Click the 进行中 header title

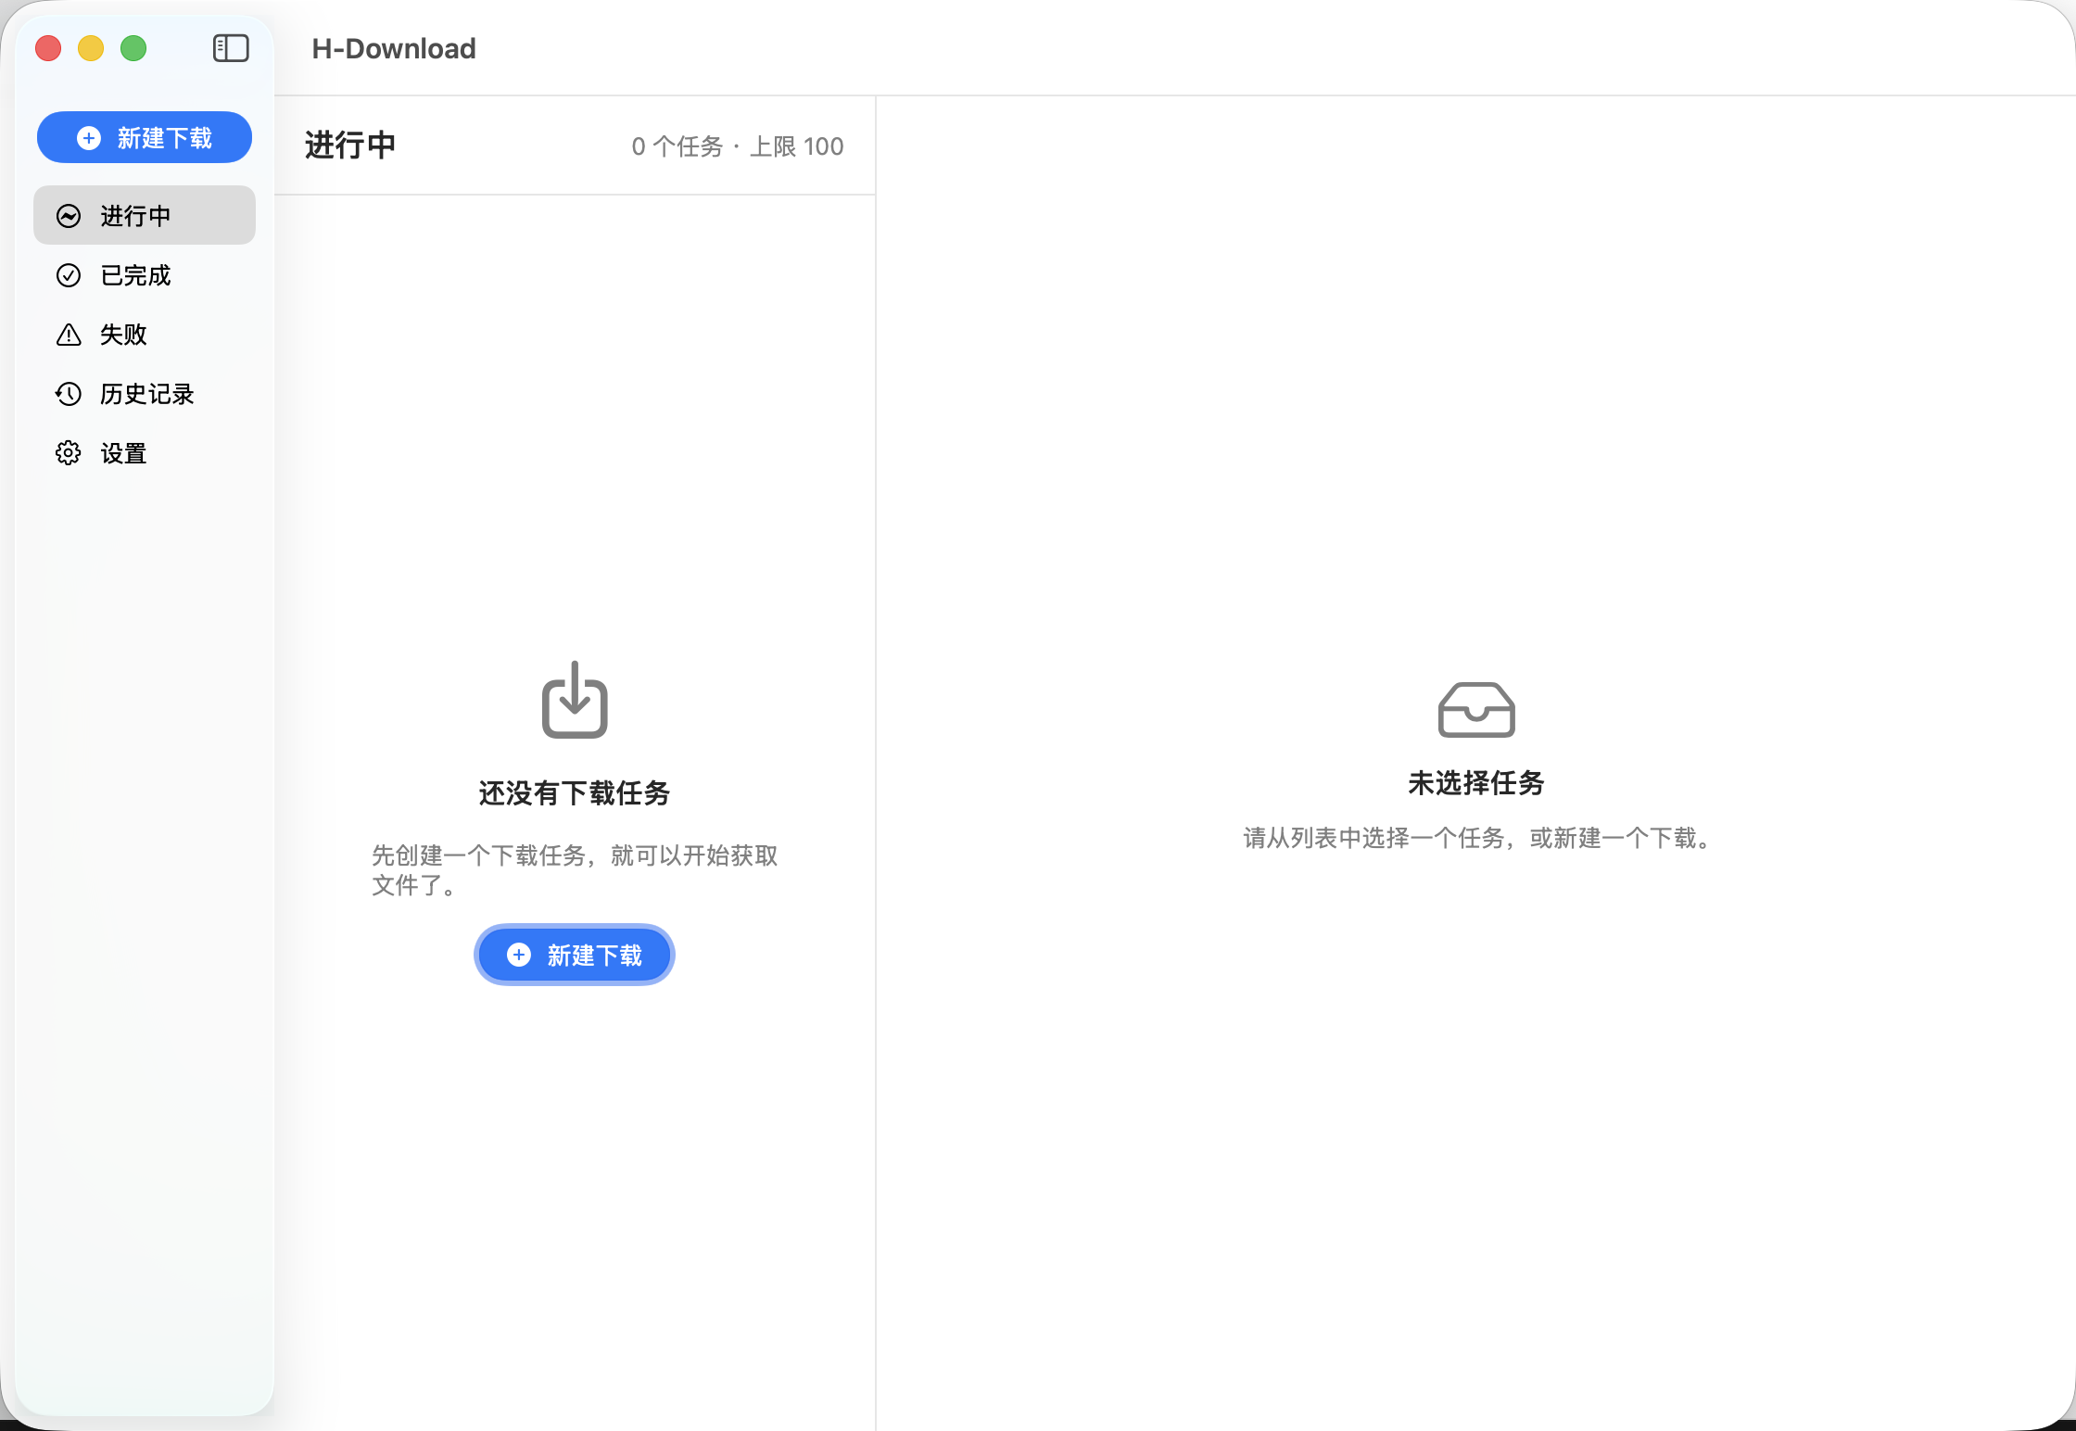pos(350,146)
